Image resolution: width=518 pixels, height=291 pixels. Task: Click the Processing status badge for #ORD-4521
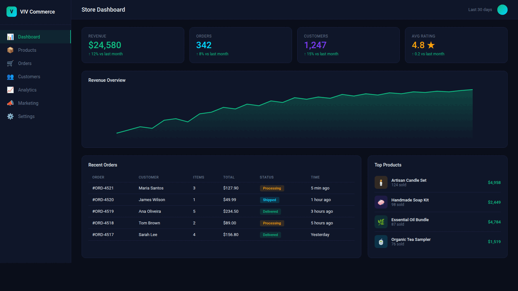click(272, 188)
